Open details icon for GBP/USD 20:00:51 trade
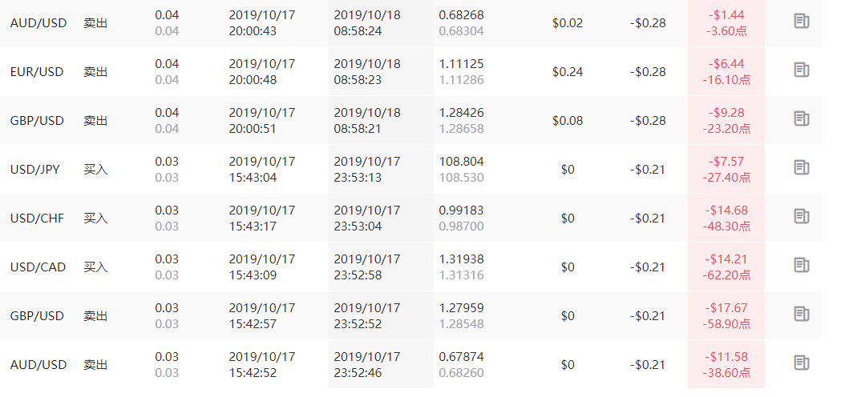Viewport: 845px width, 397px height. tap(802, 118)
